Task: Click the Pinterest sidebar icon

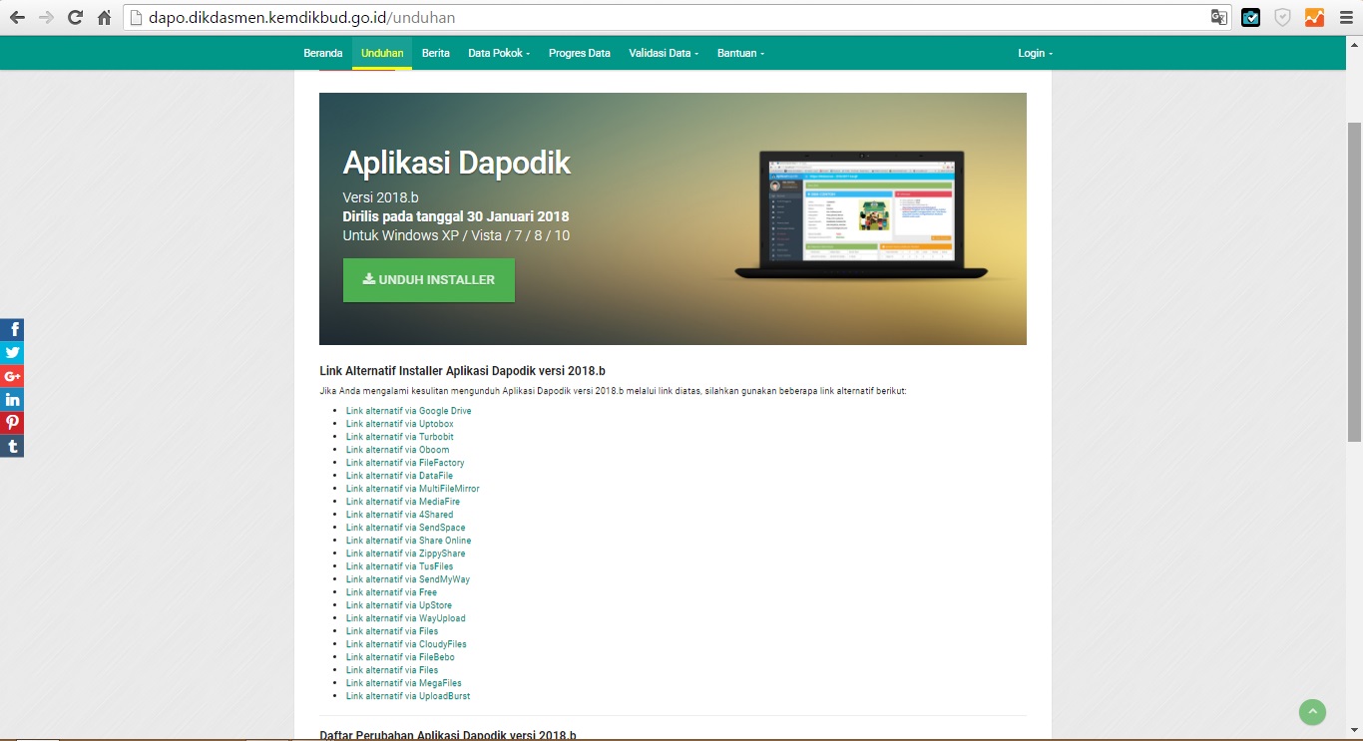Action: pos(12,423)
